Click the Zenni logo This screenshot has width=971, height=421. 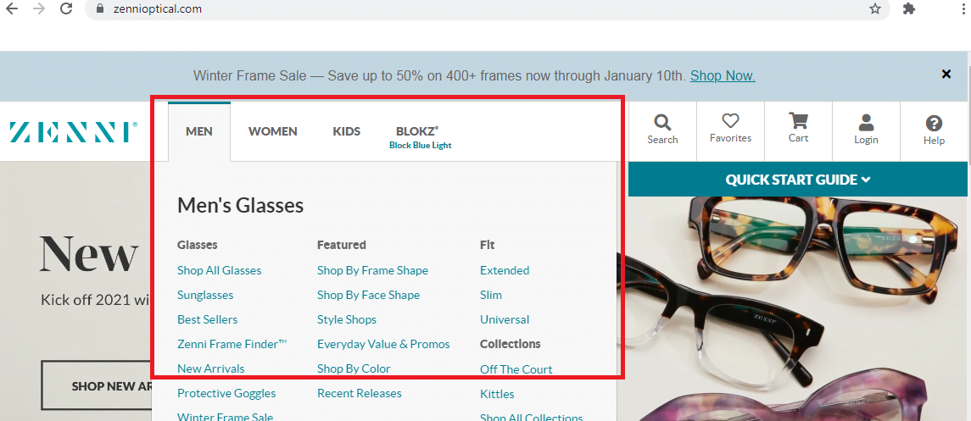click(x=73, y=132)
